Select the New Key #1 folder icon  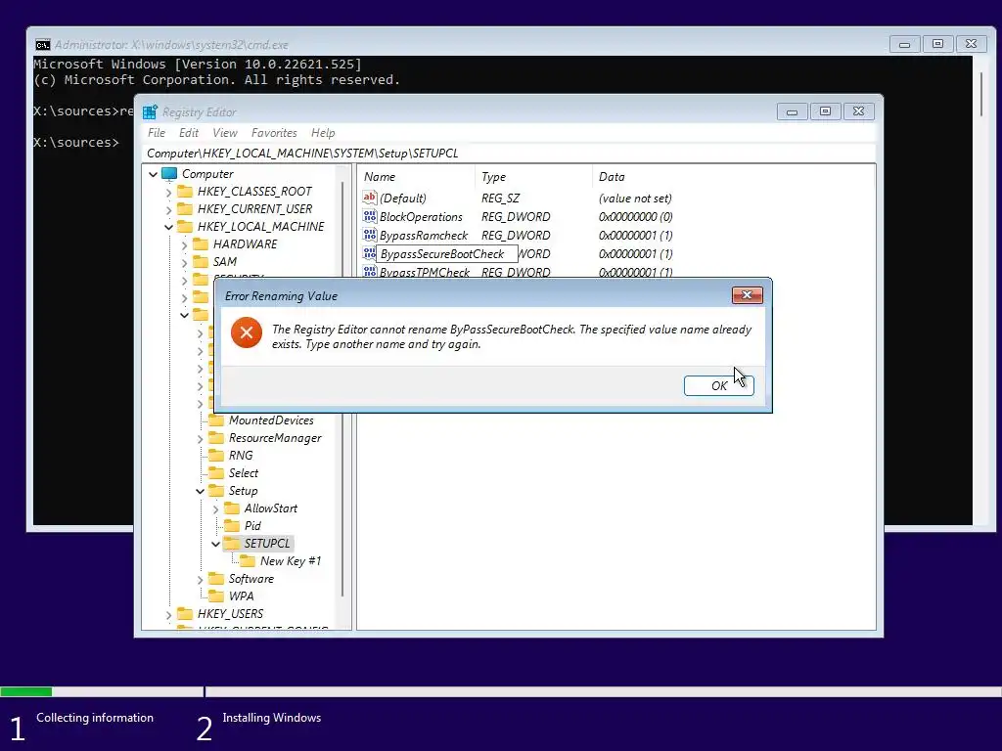[248, 560]
